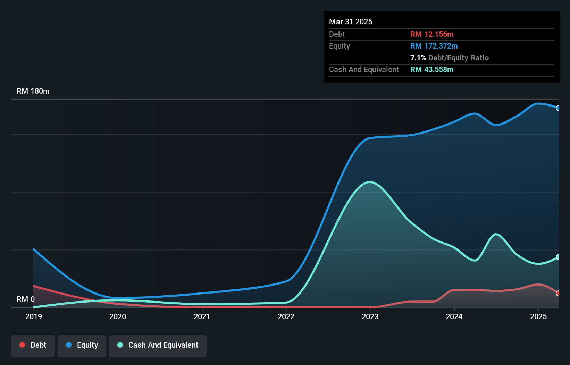Click the 2024 x-axis label

click(454, 316)
